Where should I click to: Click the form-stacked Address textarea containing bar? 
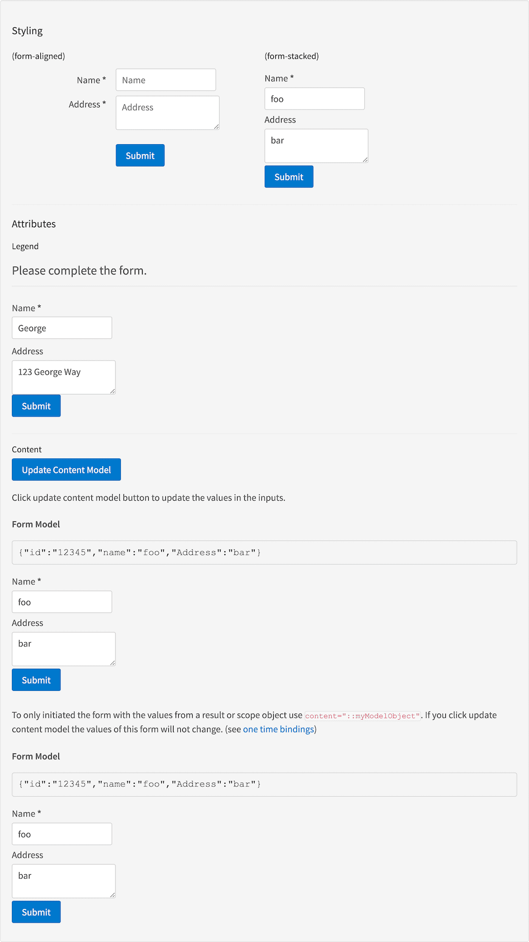click(316, 146)
